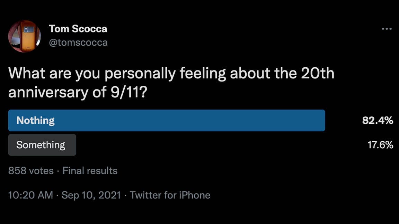Click the Sep 10, 2021 date
This screenshot has height=224, width=399.
click(91, 195)
